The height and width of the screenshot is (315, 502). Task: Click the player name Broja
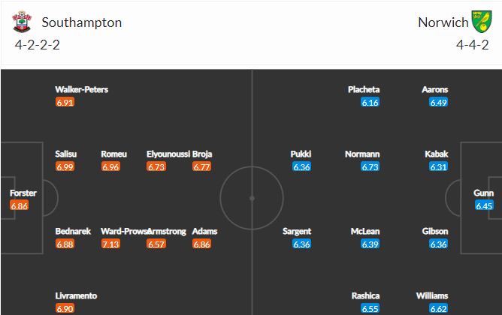[202, 154]
